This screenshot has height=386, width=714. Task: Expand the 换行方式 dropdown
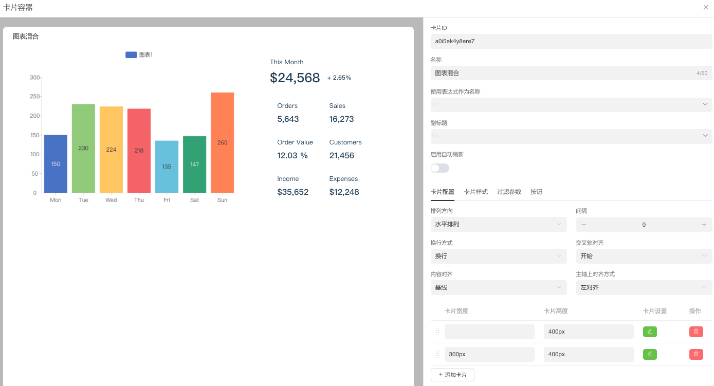pos(498,256)
